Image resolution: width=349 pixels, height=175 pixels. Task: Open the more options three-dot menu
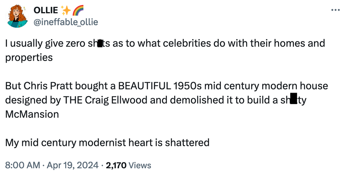coord(335,10)
